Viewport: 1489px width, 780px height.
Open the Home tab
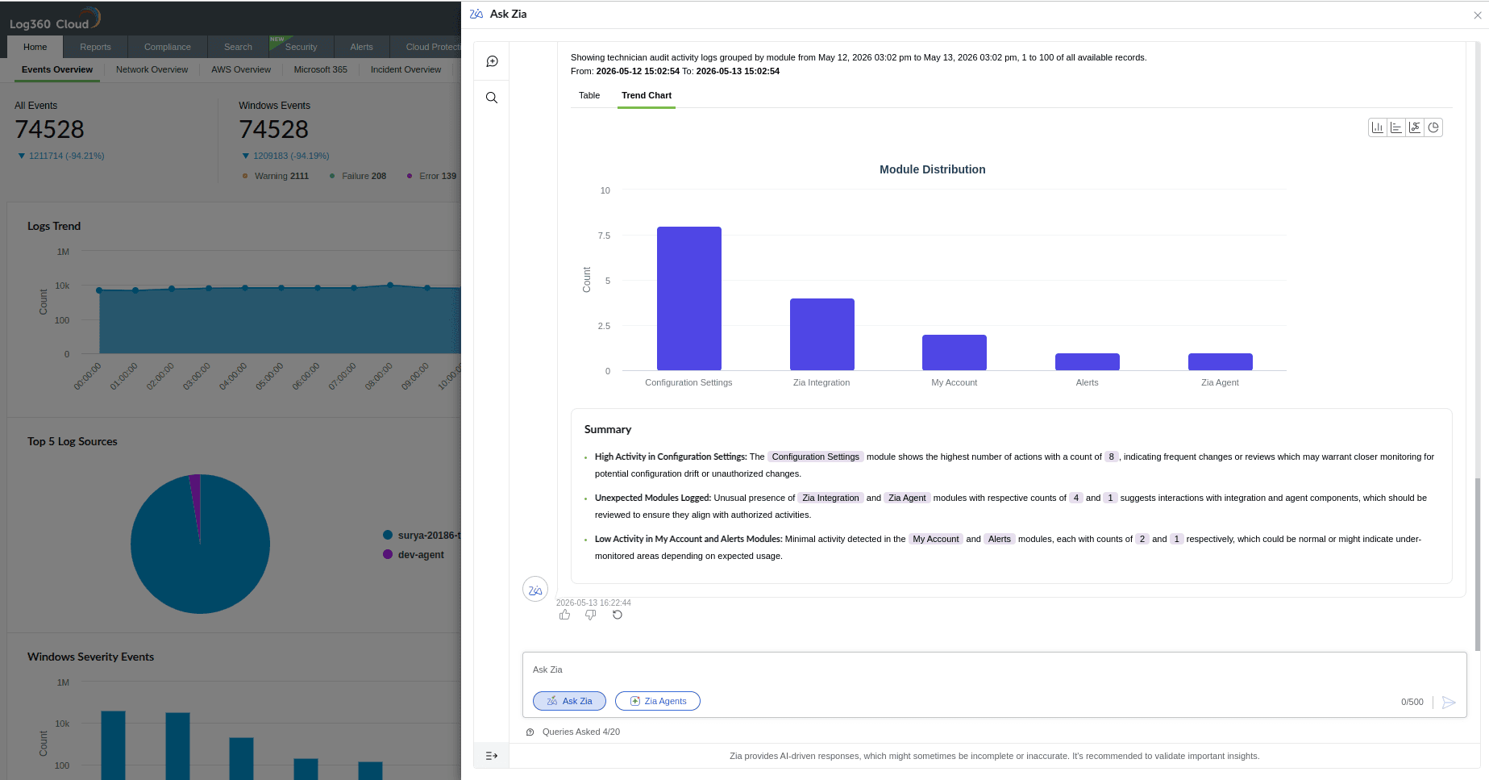click(x=35, y=47)
